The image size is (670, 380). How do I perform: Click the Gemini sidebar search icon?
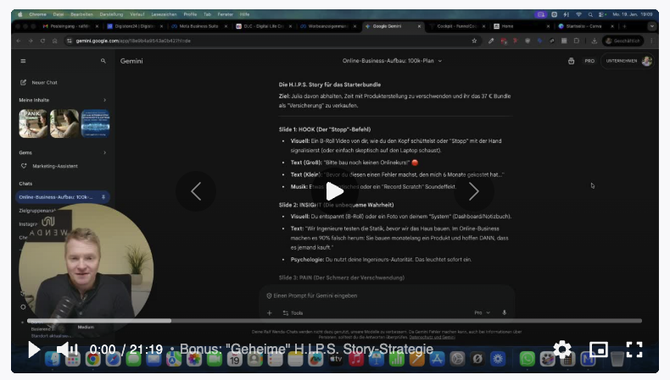pyautogui.click(x=103, y=61)
